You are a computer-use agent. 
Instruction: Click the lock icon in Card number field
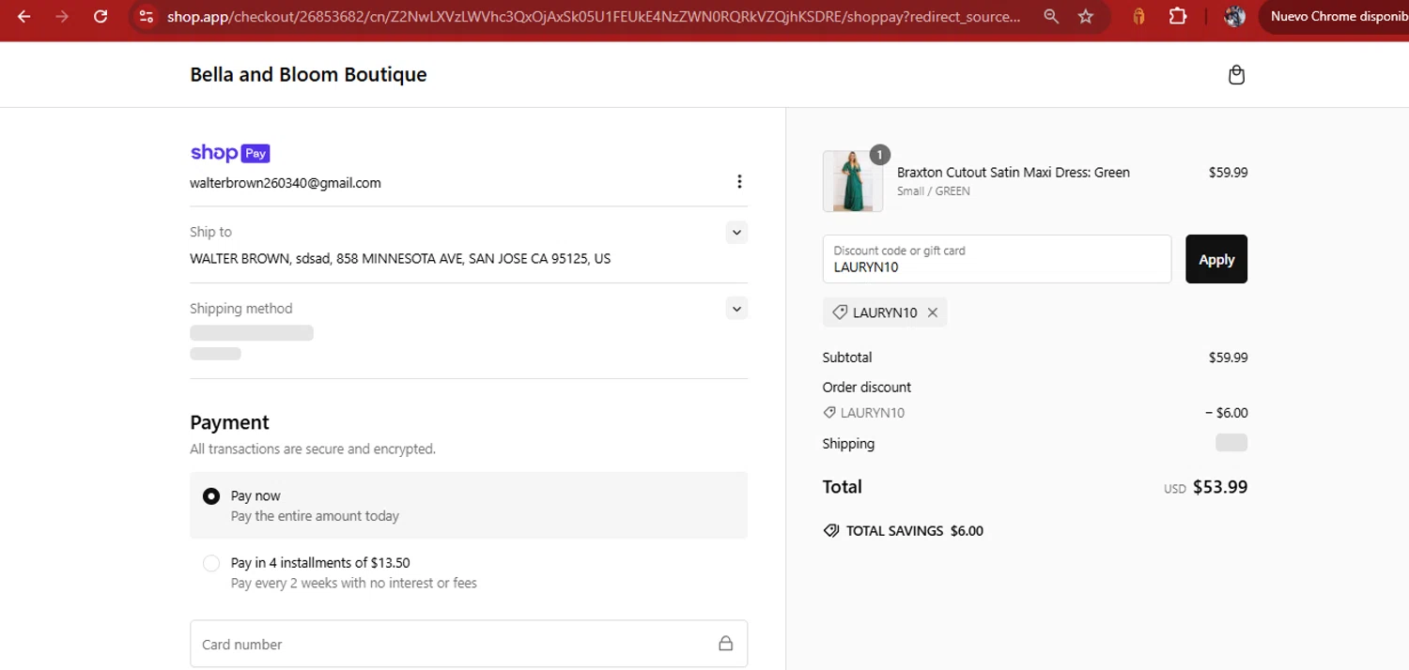pos(725,644)
